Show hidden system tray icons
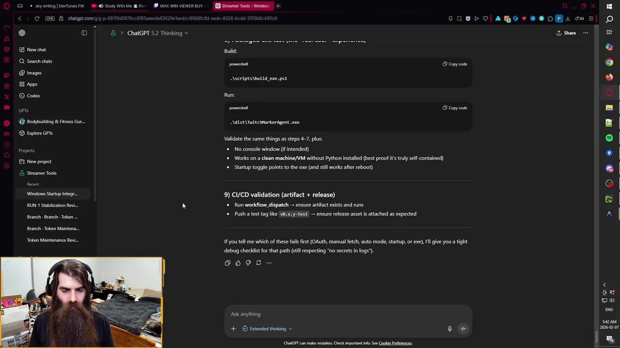This screenshot has height=348, width=620. coord(604,285)
